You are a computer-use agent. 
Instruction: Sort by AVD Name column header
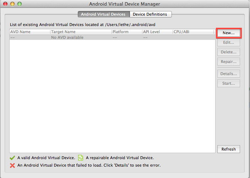pos(30,32)
